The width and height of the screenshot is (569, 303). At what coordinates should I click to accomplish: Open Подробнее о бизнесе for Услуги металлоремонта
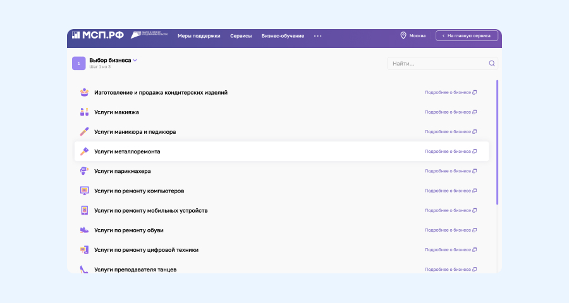[450, 151]
